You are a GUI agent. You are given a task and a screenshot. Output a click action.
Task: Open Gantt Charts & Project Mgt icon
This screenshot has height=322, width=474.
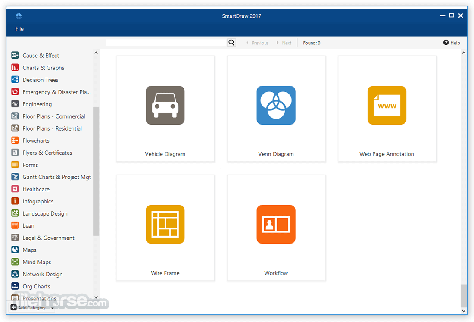tap(15, 177)
